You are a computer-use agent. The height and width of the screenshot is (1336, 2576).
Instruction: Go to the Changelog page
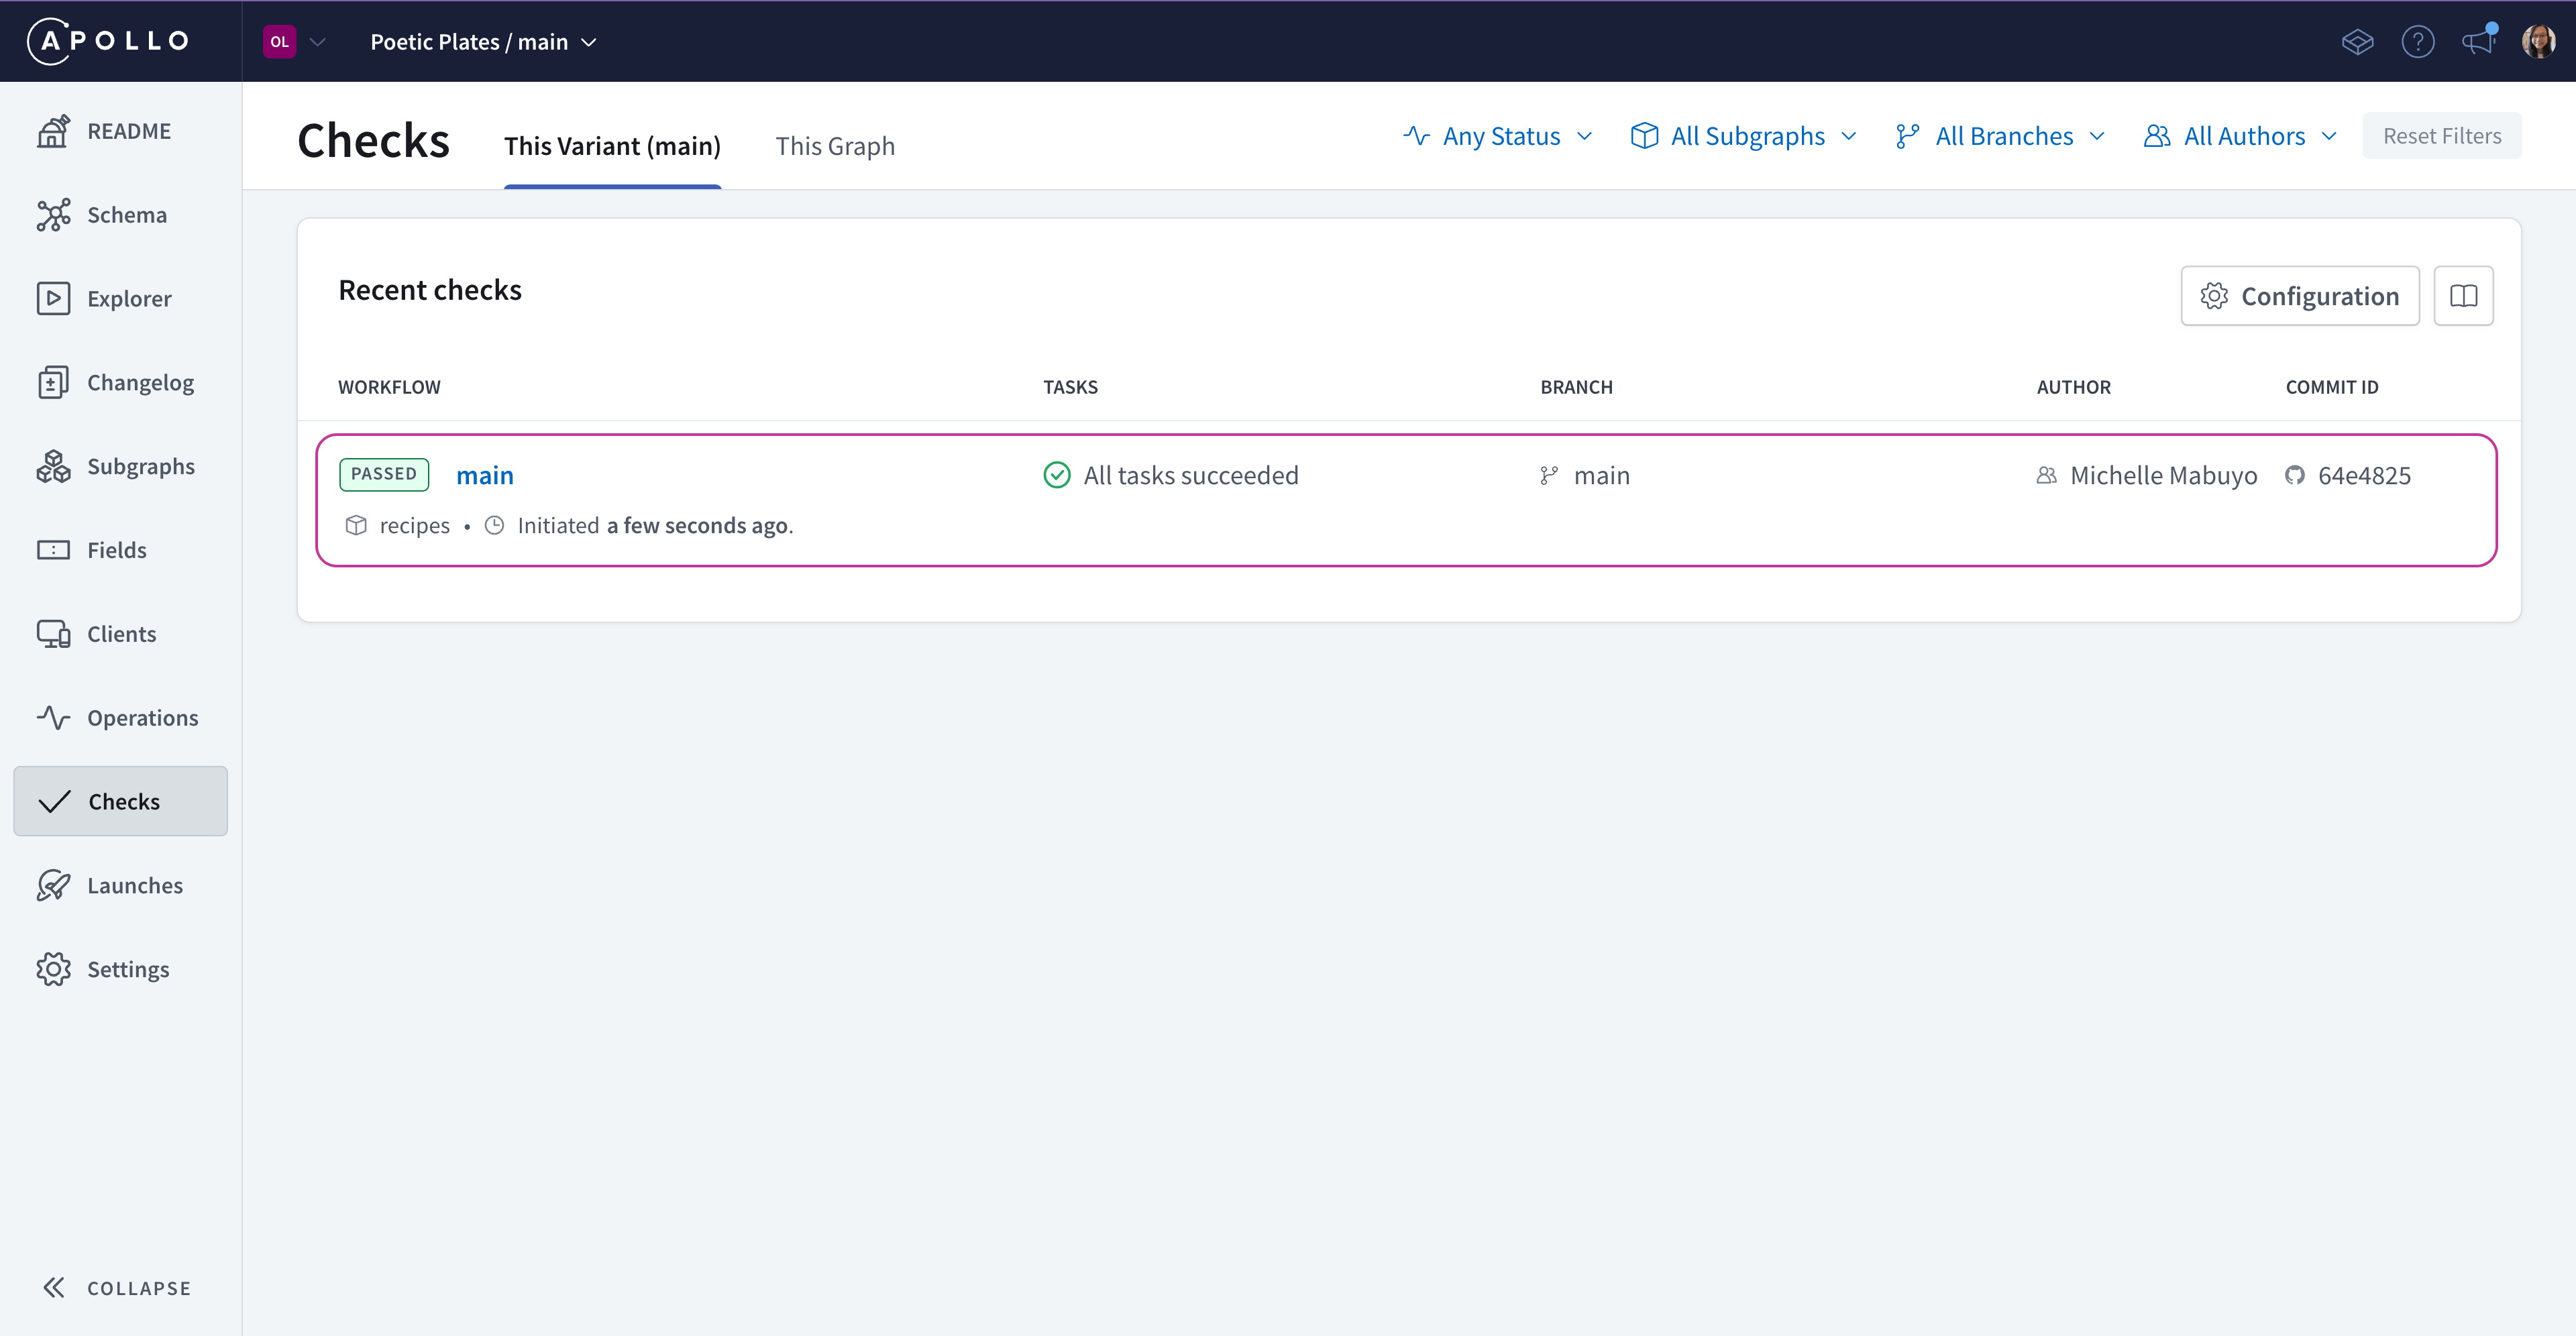click(x=139, y=383)
